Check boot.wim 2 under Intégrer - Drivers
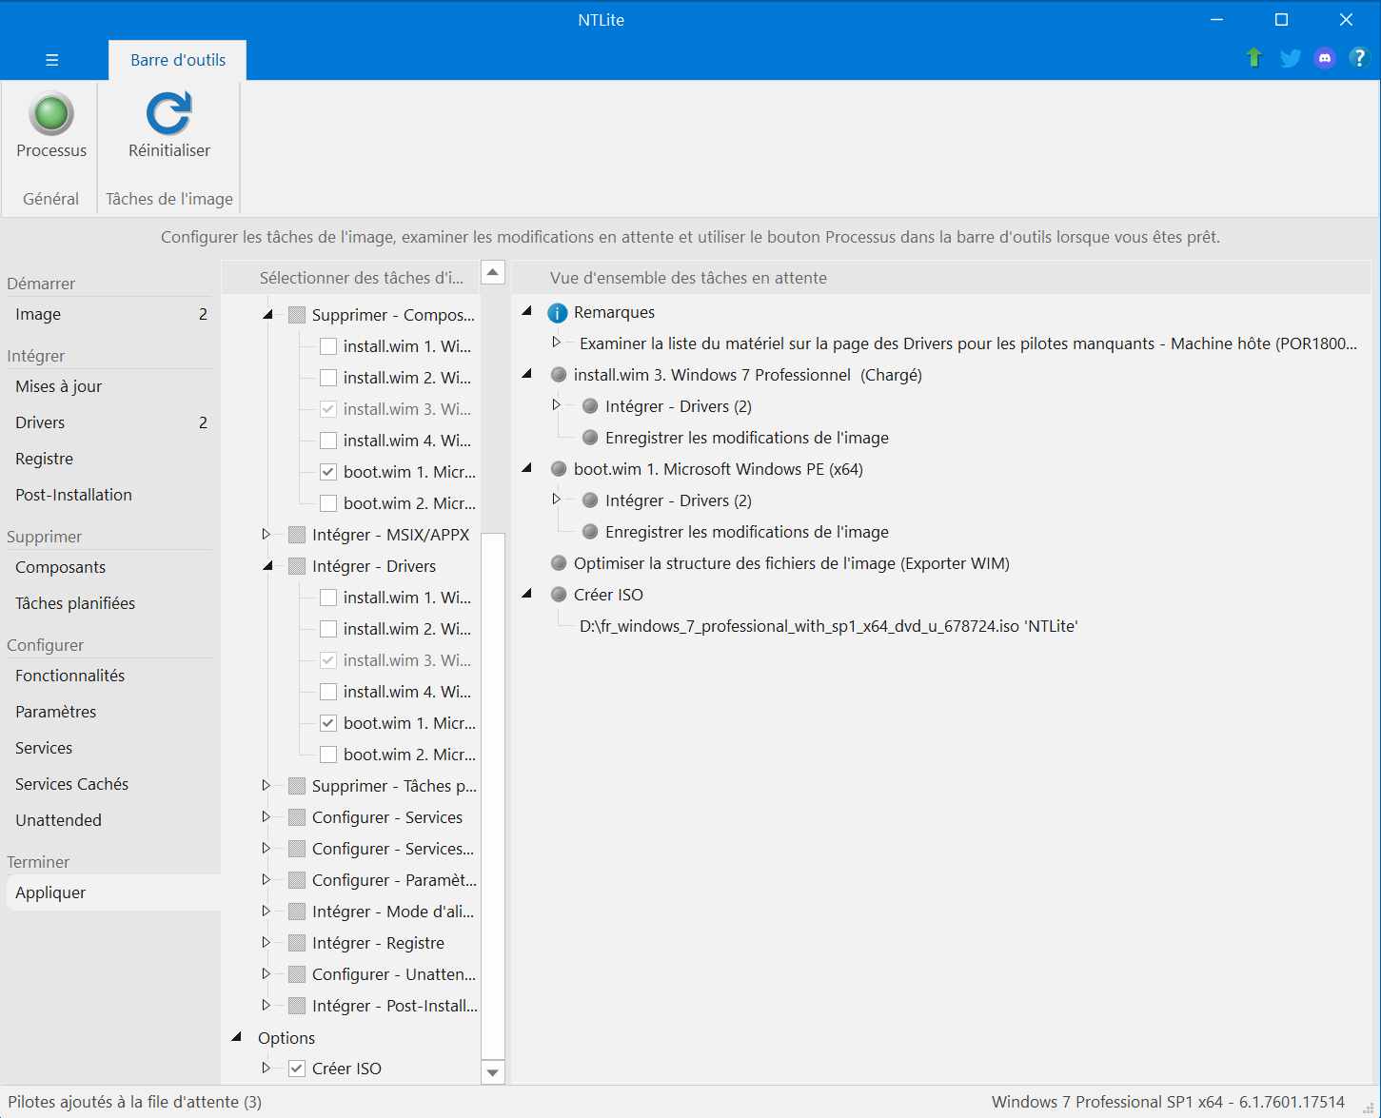This screenshot has width=1381, height=1118. point(328,755)
